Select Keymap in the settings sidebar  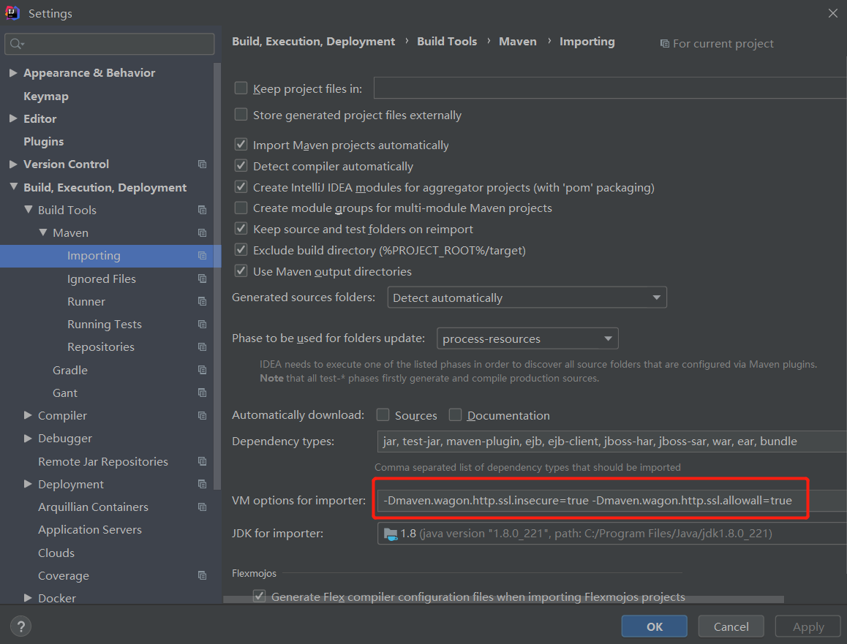coord(47,95)
